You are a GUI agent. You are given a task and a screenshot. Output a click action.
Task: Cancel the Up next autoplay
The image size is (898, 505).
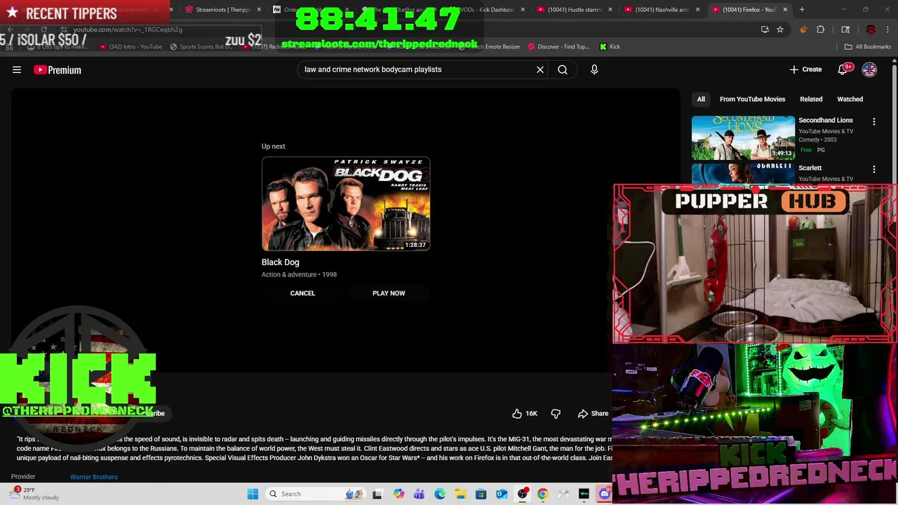pos(302,293)
